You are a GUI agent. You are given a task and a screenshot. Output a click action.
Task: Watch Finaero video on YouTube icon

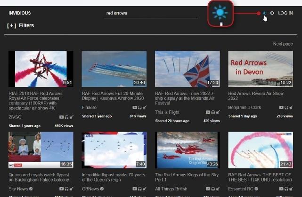tap(135, 108)
